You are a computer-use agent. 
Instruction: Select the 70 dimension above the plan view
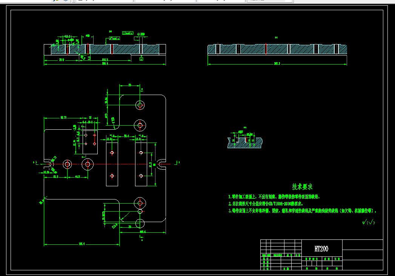point(130,85)
